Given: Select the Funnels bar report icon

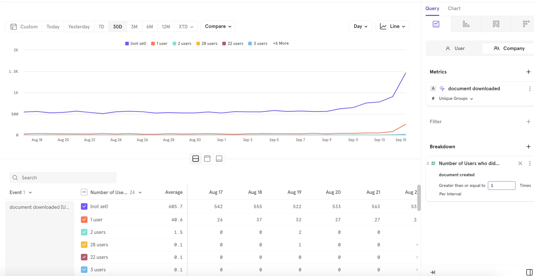Looking at the screenshot, I should pyautogui.click(x=466, y=24).
